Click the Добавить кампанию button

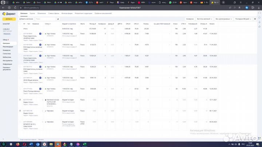click(x=27, y=19)
